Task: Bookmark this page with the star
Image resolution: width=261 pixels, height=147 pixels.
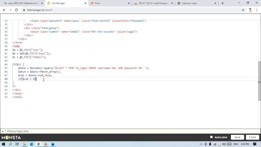Action: click(243, 10)
